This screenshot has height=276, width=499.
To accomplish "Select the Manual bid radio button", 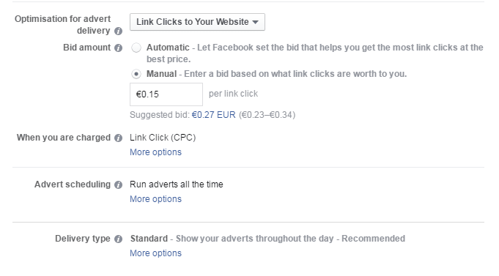I will pyautogui.click(x=136, y=74).
